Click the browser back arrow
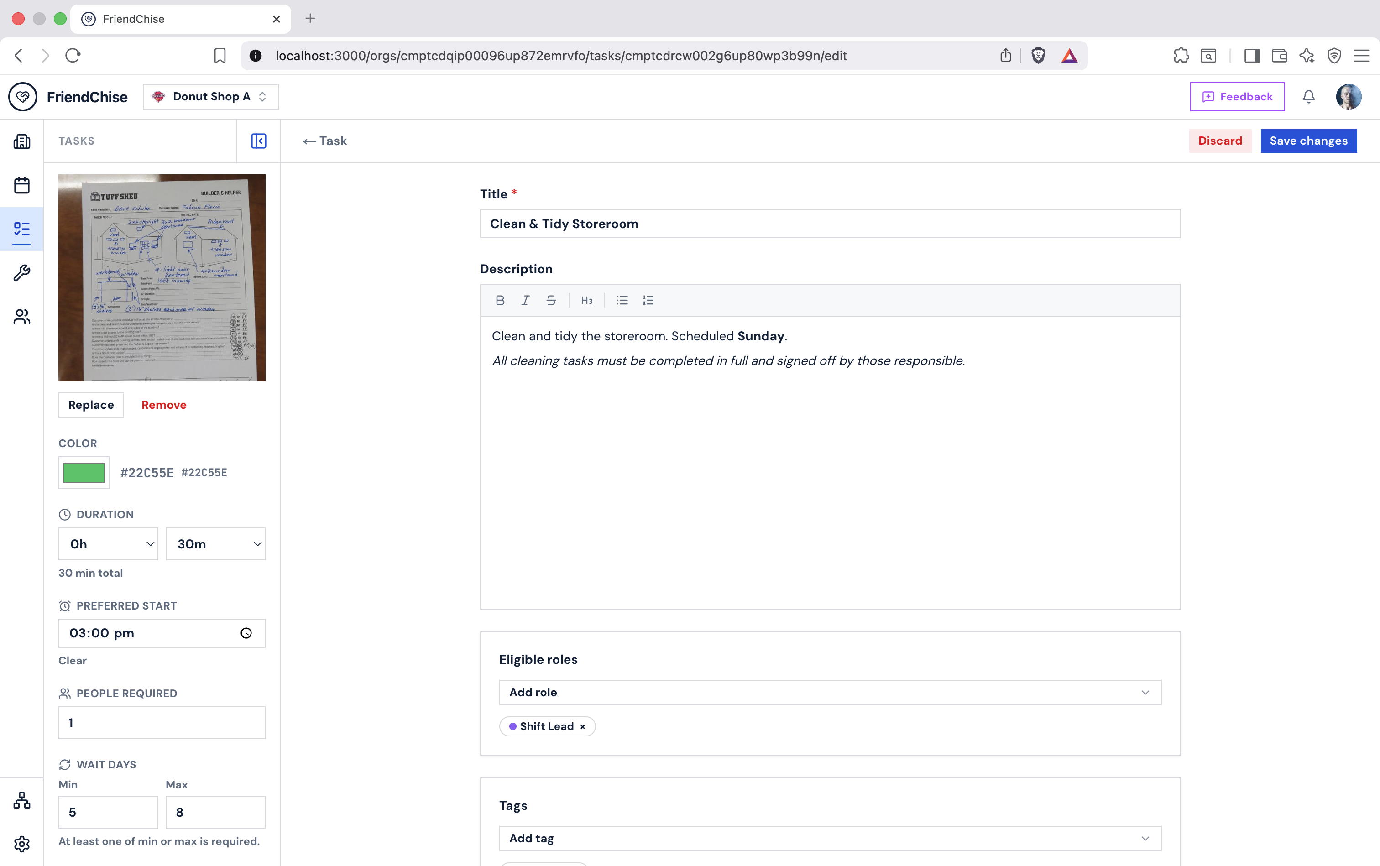1380x866 pixels. tap(19, 56)
